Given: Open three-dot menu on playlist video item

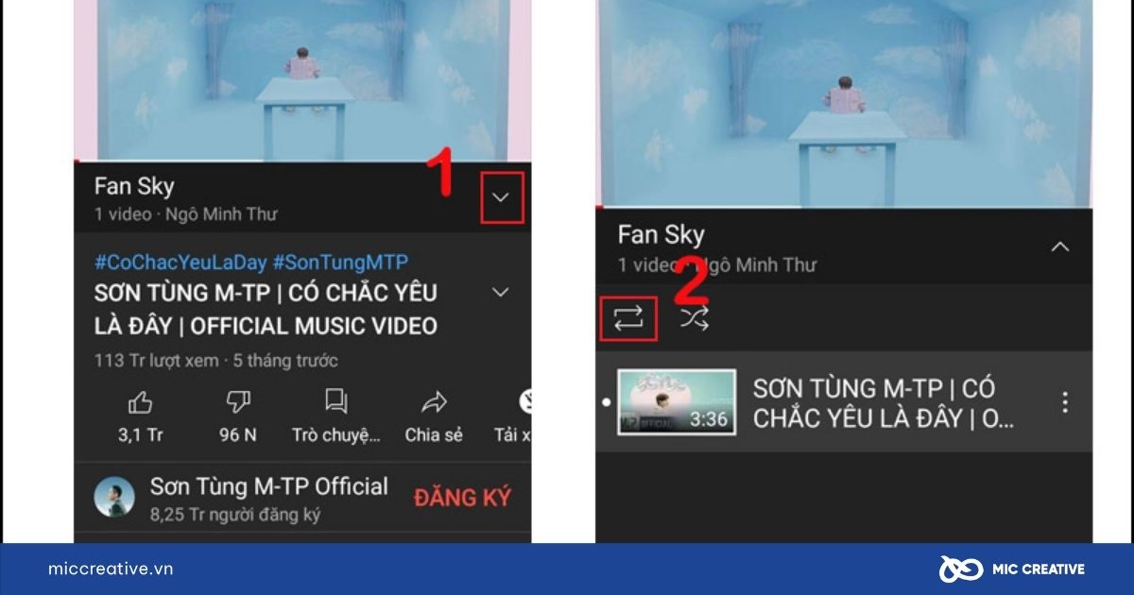Looking at the screenshot, I should [1065, 402].
